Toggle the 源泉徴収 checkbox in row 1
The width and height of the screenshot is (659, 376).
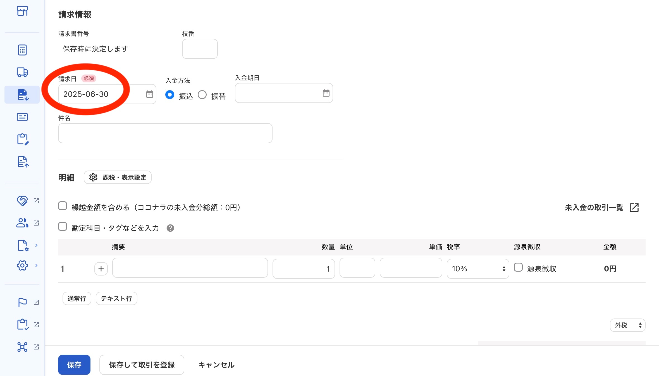pos(519,267)
